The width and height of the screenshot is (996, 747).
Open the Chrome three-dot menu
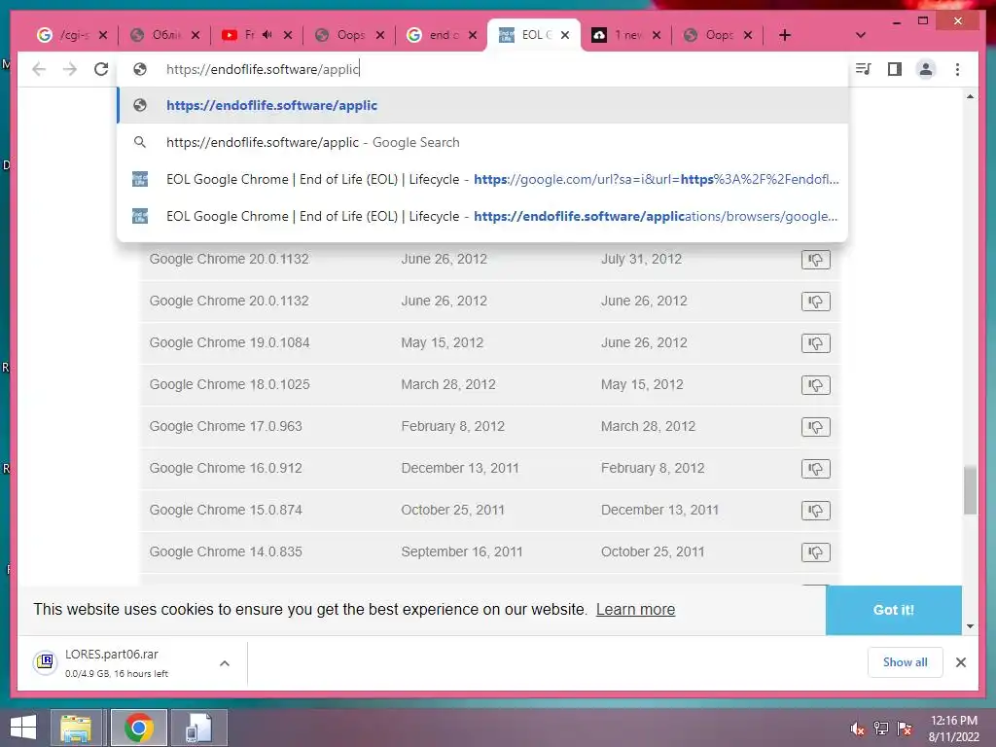coord(957,69)
